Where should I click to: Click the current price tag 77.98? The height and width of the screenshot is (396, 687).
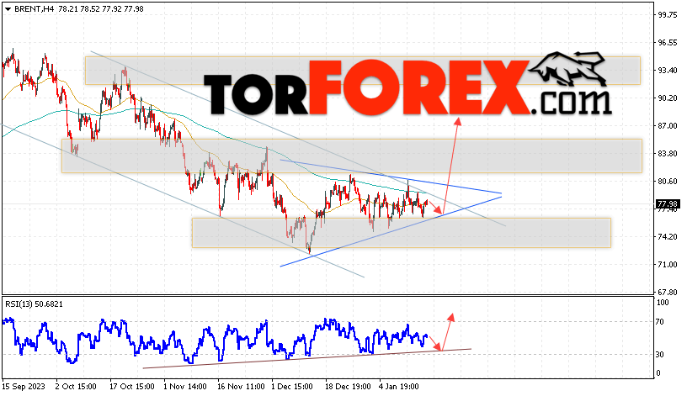668,204
